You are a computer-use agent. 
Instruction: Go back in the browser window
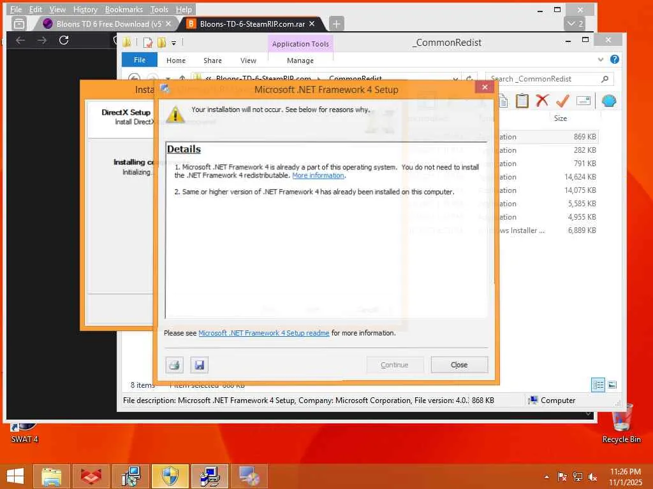coord(20,40)
